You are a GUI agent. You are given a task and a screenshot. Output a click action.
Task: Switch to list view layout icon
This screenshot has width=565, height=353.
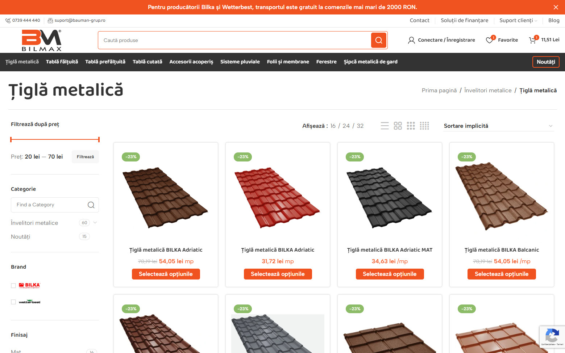pyautogui.click(x=385, y=126)
